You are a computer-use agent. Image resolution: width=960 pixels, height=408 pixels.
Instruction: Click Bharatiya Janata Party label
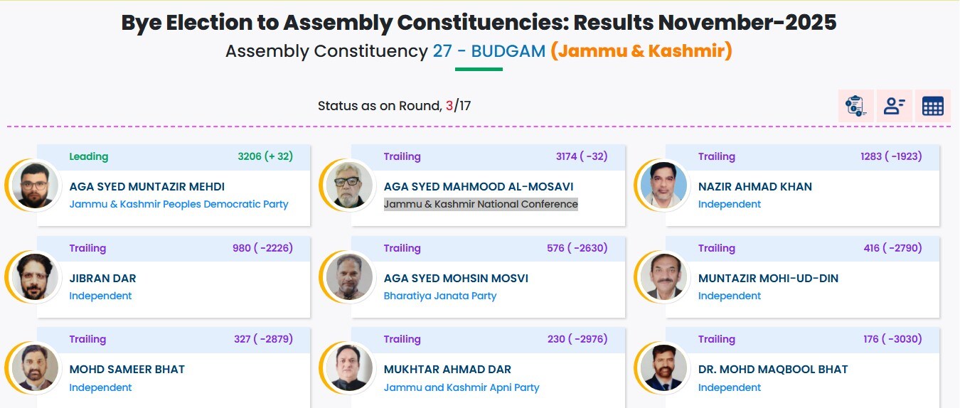pyautogui.click(x=439, y=296)
